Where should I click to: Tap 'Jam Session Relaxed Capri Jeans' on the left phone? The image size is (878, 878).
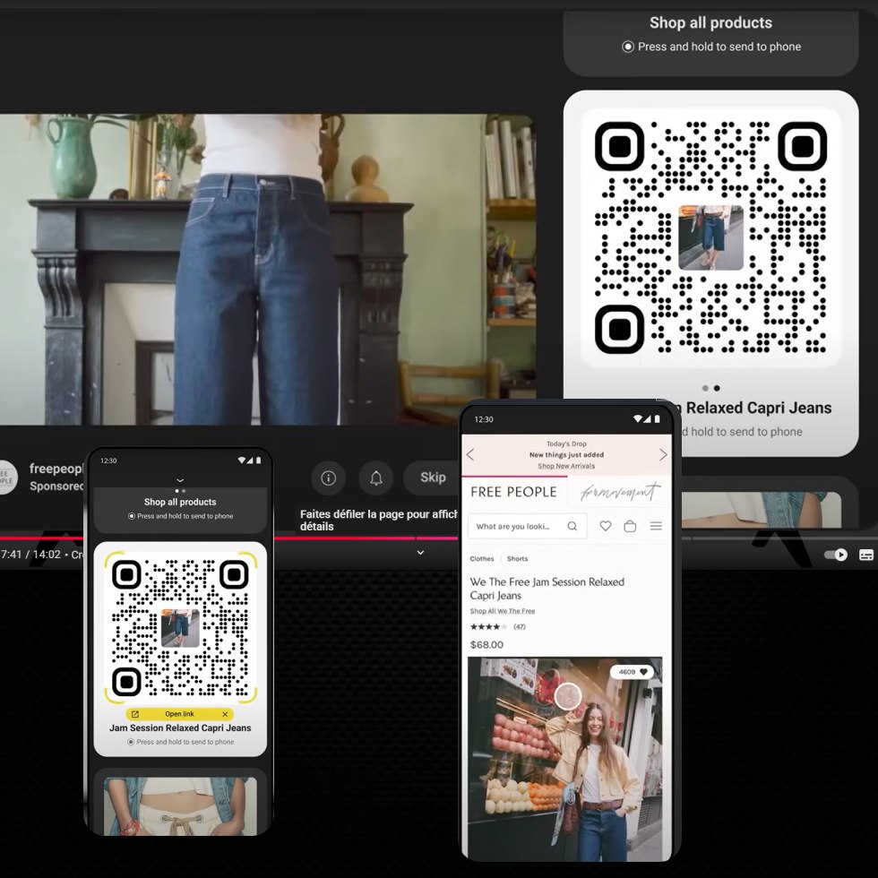point(180,727)
